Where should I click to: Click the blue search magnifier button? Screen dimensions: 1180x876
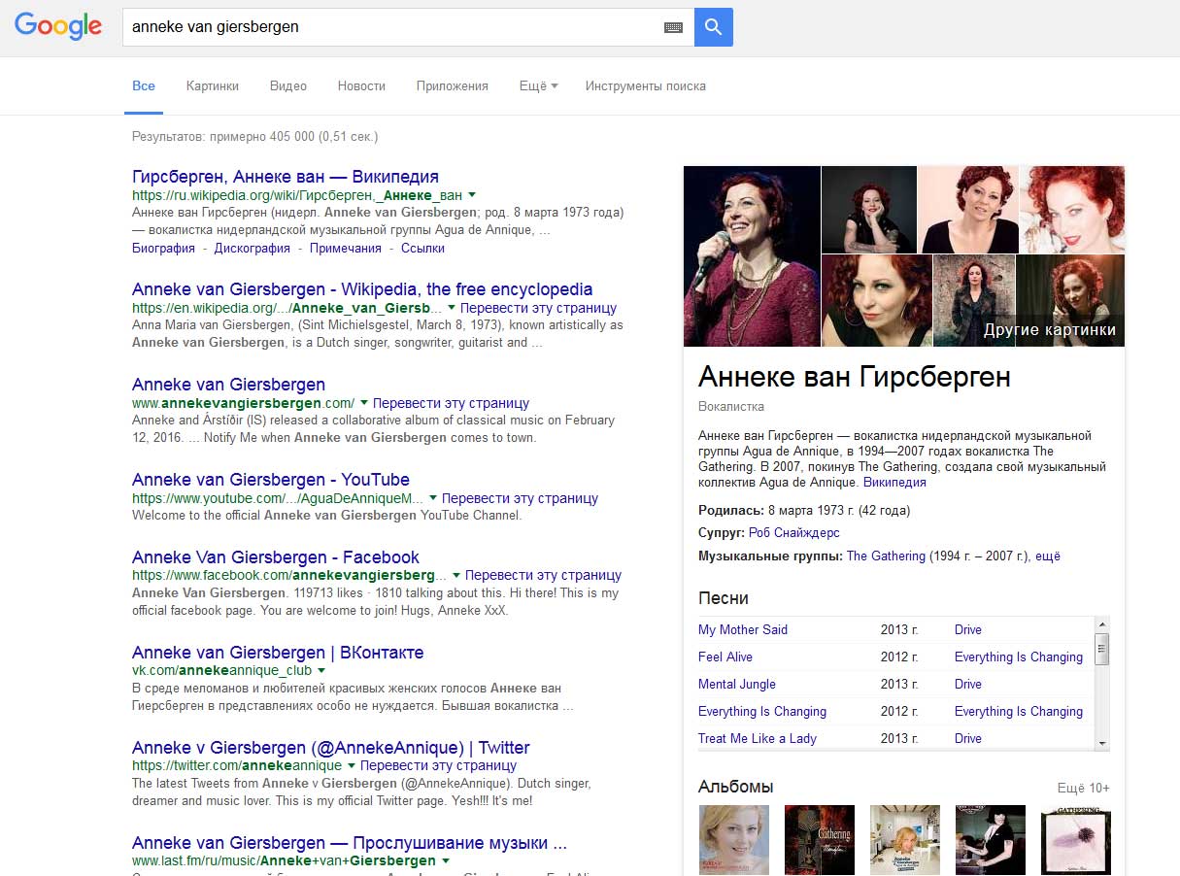tap(714, 27)
